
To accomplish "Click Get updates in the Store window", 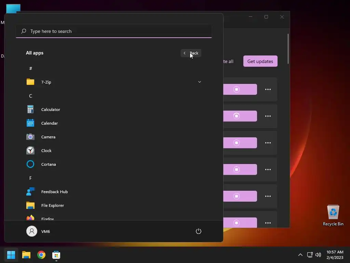I will [260, 61].
